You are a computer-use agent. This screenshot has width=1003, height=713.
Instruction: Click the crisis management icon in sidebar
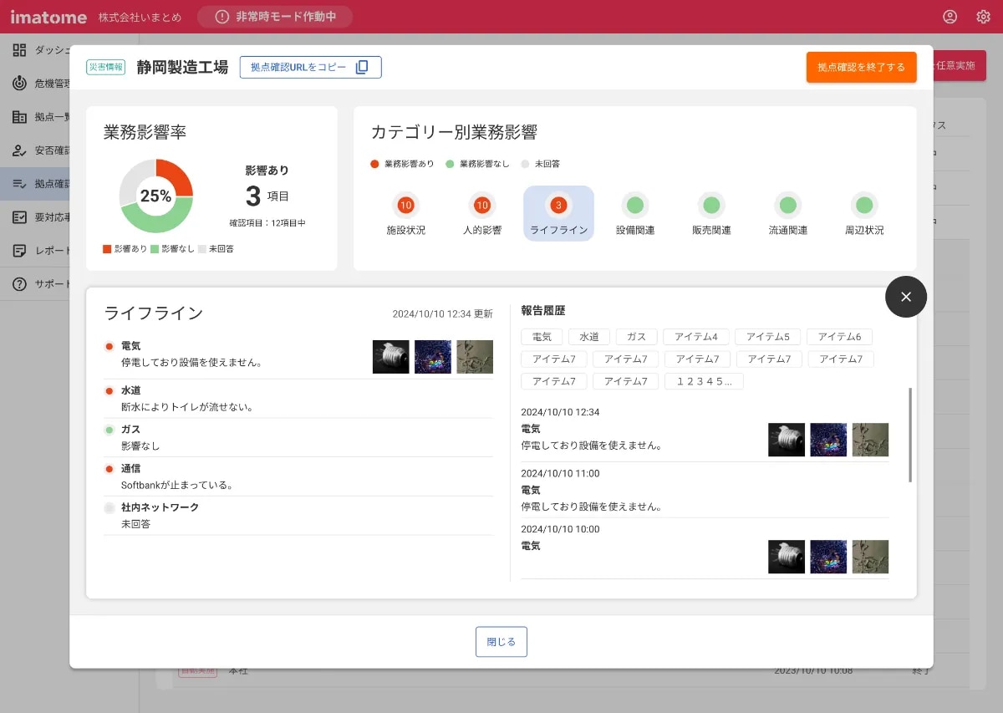coord(19,84)
